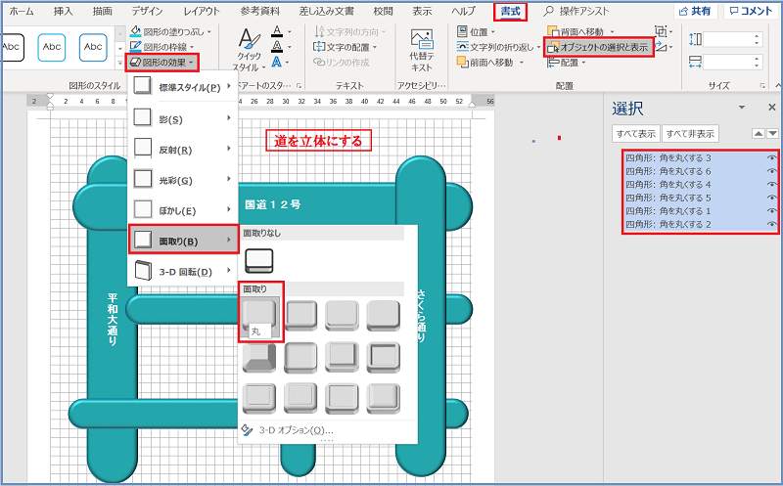Open 文字の配置 text alignment dropdown
Screen dimensions: 783x486
tap(345, 47)
